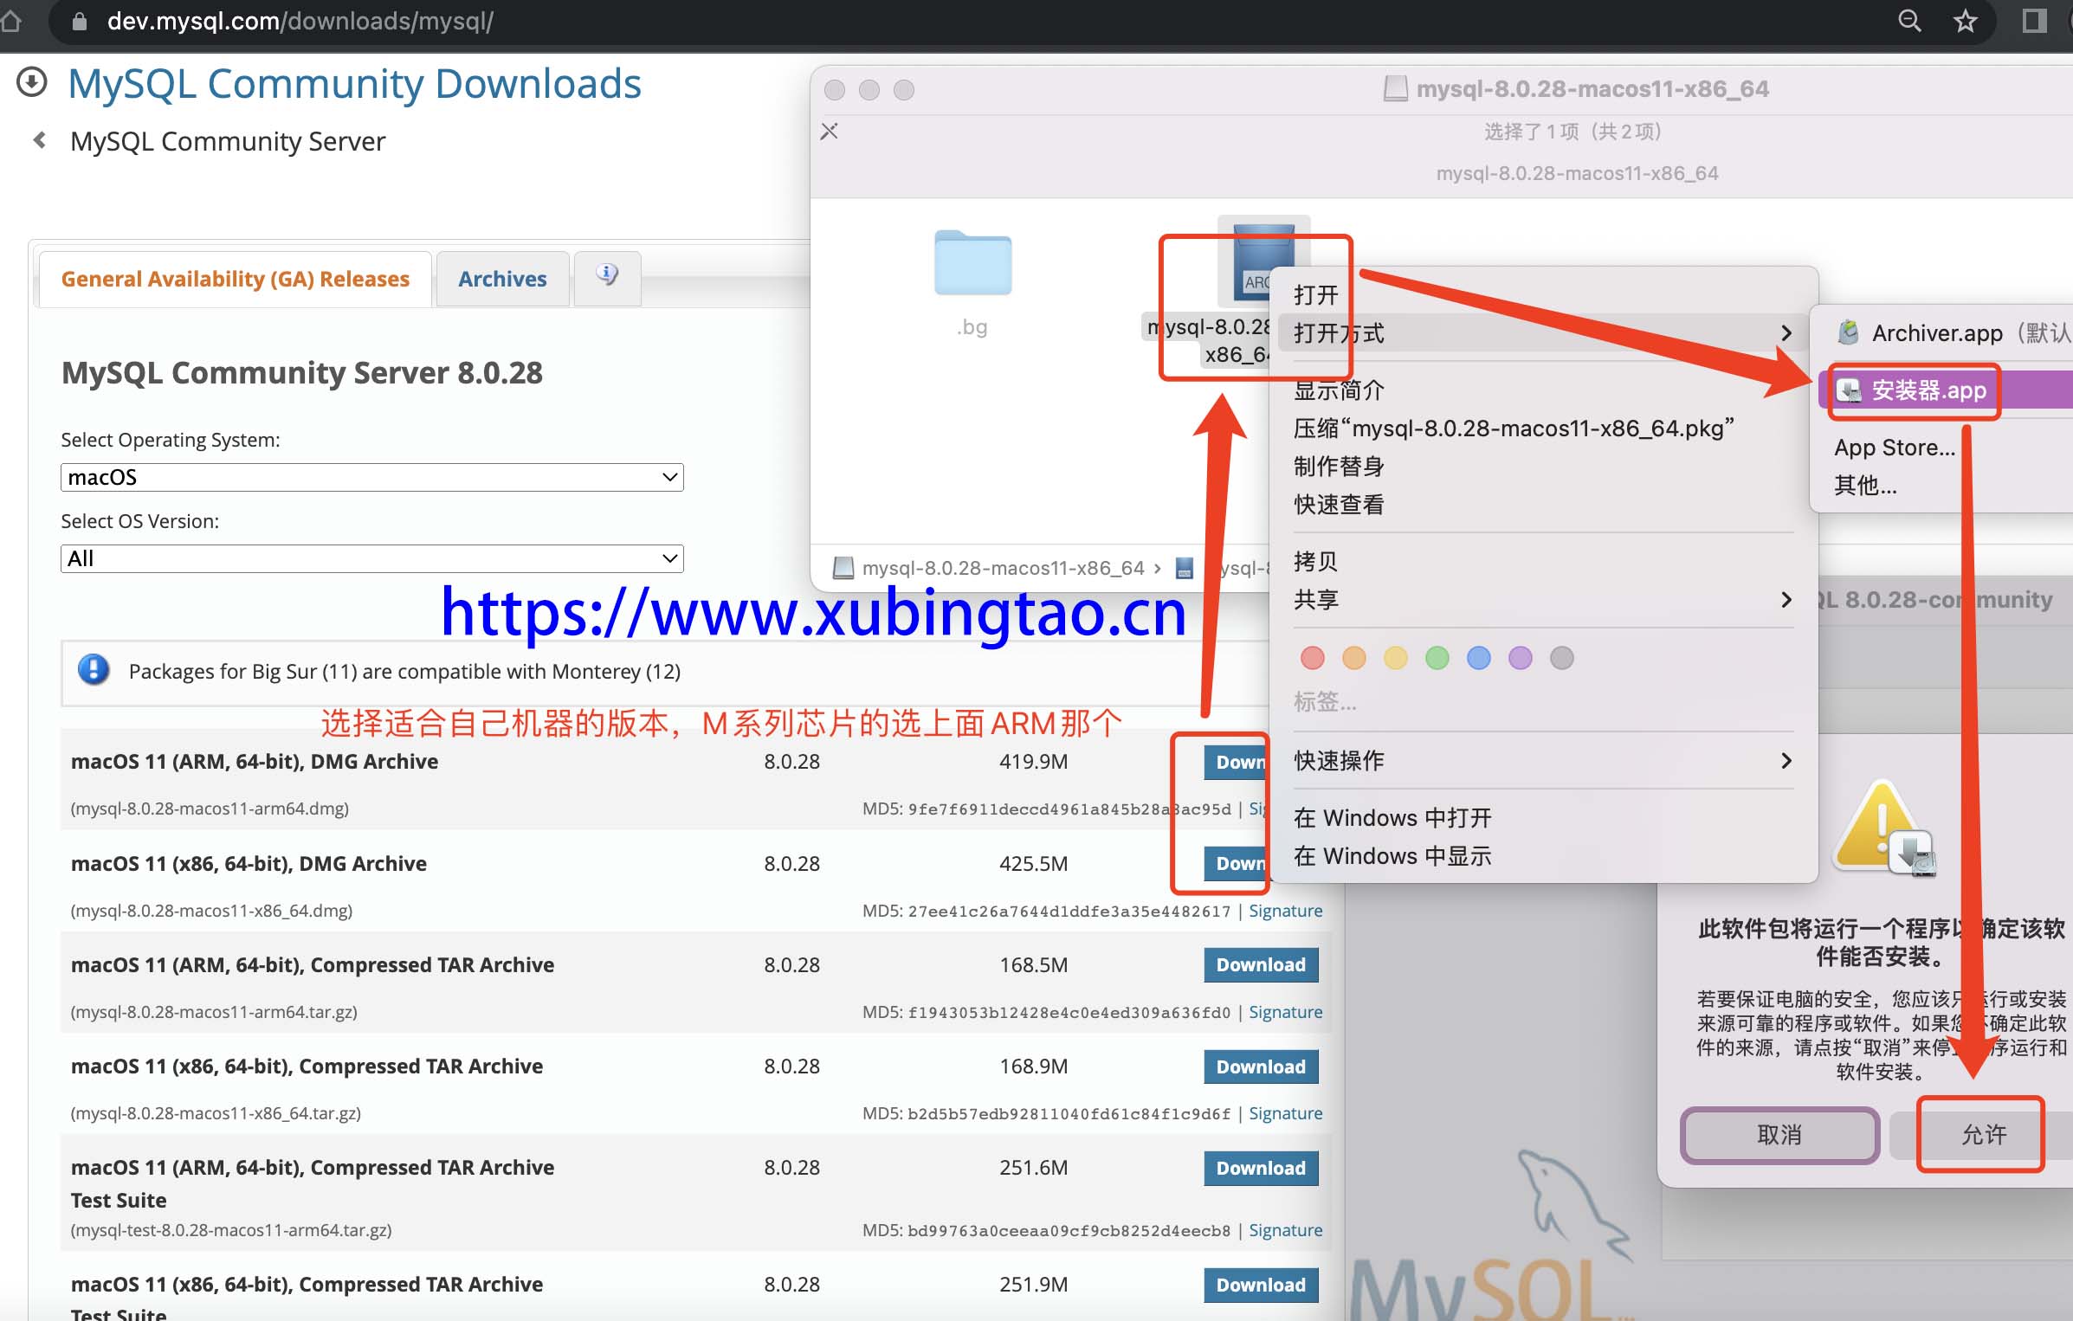This screenshot has height=1321, width=2073.
Task: Choose 标签... in the context menu
Action: click(1325, 702)
